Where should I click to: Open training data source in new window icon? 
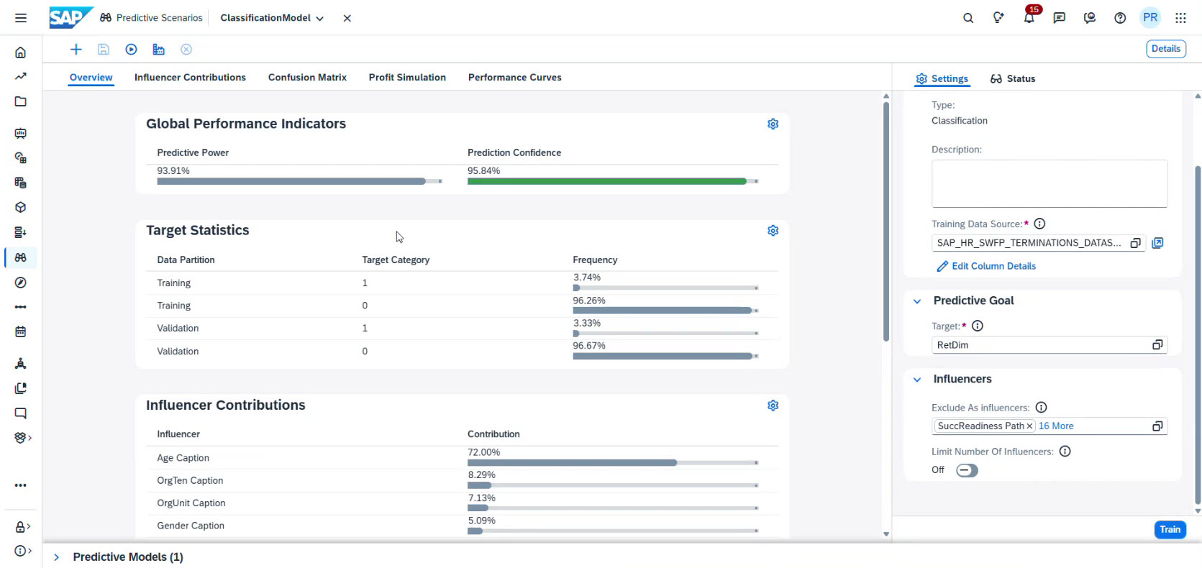click(x=1157, y=243)
